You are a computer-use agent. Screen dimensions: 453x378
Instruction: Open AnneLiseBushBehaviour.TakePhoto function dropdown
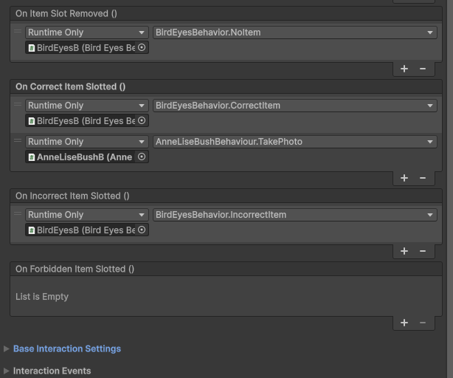click(294, 142)
